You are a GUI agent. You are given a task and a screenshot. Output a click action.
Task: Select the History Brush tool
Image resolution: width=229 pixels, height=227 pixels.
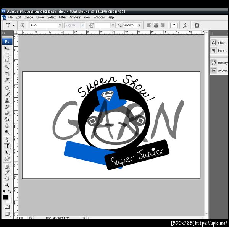click(x=7, y=107)
